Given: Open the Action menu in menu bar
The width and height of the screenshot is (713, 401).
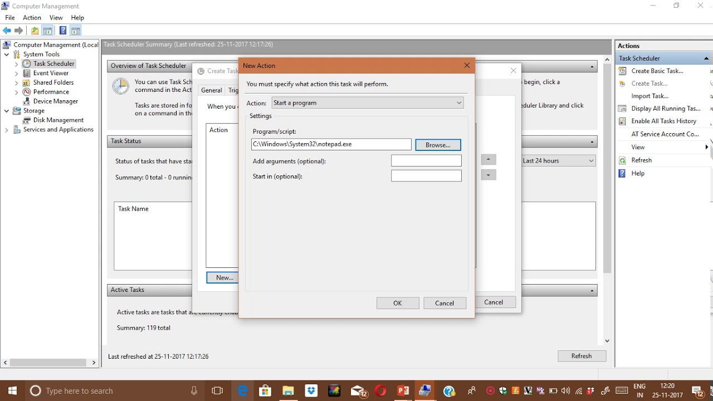Looking at the screenshot, I should [32, 18].
